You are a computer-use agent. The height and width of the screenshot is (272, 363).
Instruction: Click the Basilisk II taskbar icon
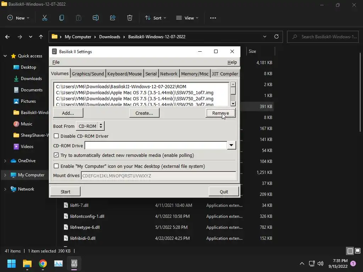(x=74, y=263)
